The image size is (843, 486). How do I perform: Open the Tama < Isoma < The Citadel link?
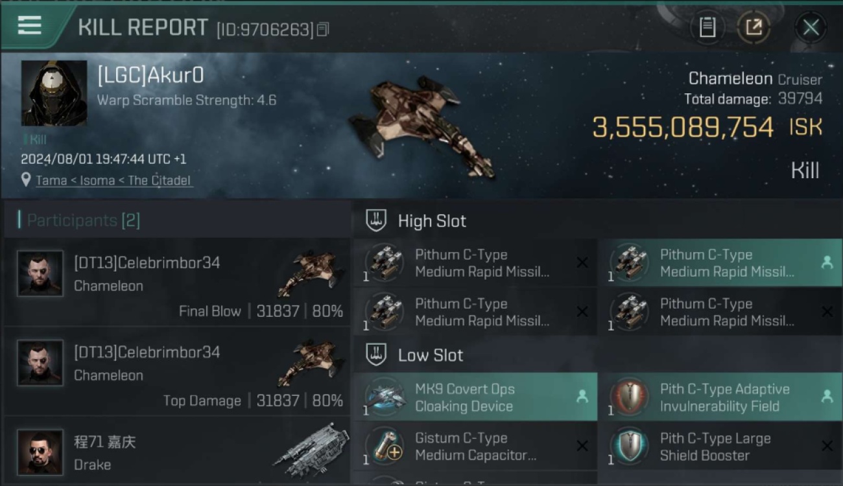click(x=113, y=180)
